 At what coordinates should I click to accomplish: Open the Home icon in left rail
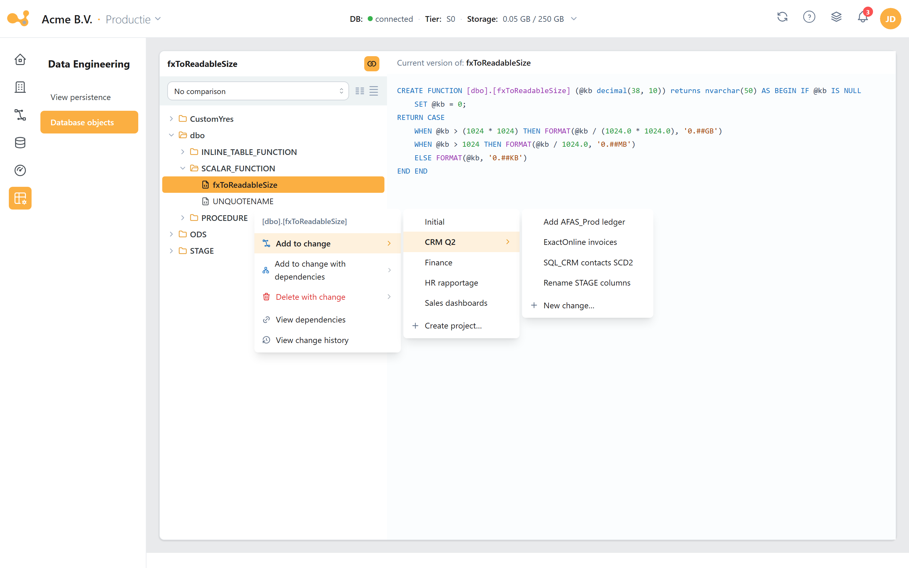pos(20,59)
